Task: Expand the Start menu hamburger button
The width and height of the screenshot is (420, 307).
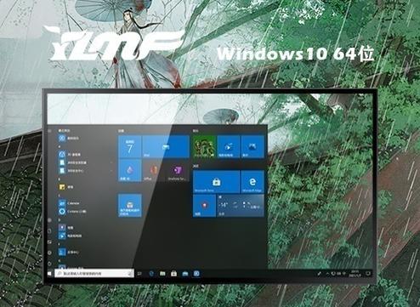Action: pos(49,131)
